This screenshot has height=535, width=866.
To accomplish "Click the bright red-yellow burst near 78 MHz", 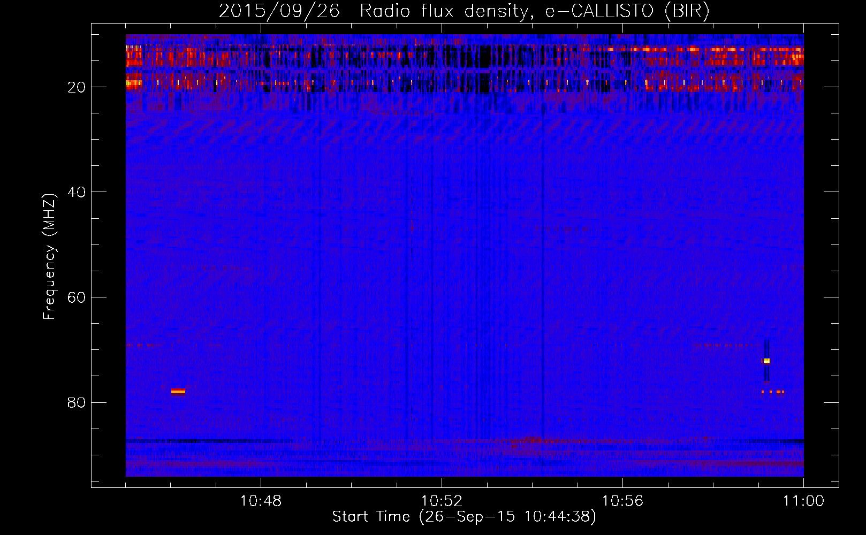I will click(178, 391).
